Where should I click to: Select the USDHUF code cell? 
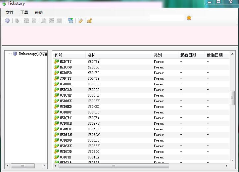coord(66,112)
